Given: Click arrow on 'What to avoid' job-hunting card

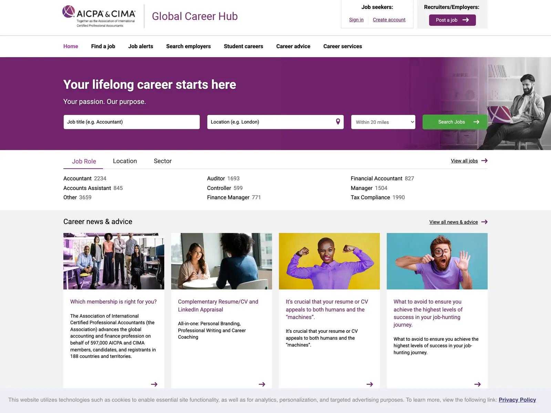Looking at the screenshot, I should (478, 384).
